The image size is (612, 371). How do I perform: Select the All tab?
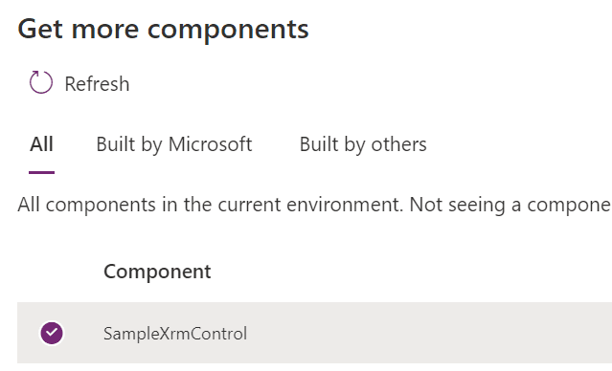41,144
